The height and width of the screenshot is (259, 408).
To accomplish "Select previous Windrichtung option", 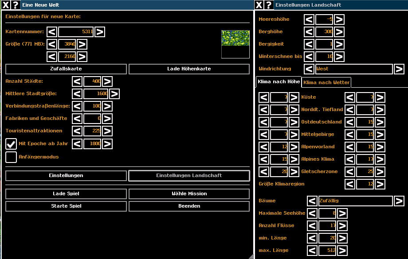I will pos(309,69).
